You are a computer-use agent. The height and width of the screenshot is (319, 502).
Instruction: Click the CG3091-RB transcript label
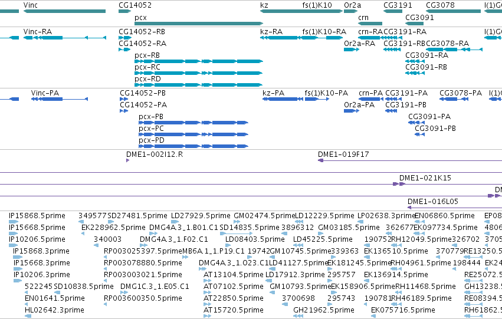coord(426,67)
